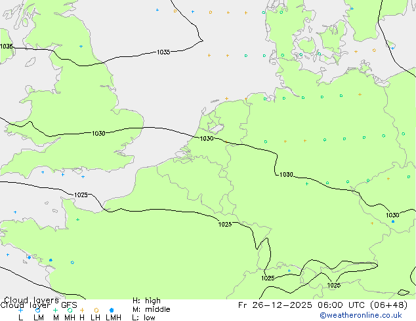The image size is (416, 321).
Task: Click the 'Cloud layers' title text
Action: coord(31,300)
